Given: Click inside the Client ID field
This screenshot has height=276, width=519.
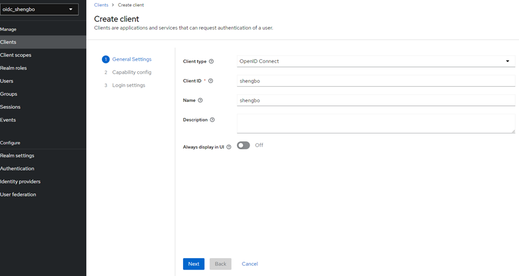Looking at the screenshot, I should click(376, 81).
